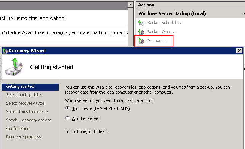Open Backup Schedule action link

pyautogui.click(x=165, y=23)
